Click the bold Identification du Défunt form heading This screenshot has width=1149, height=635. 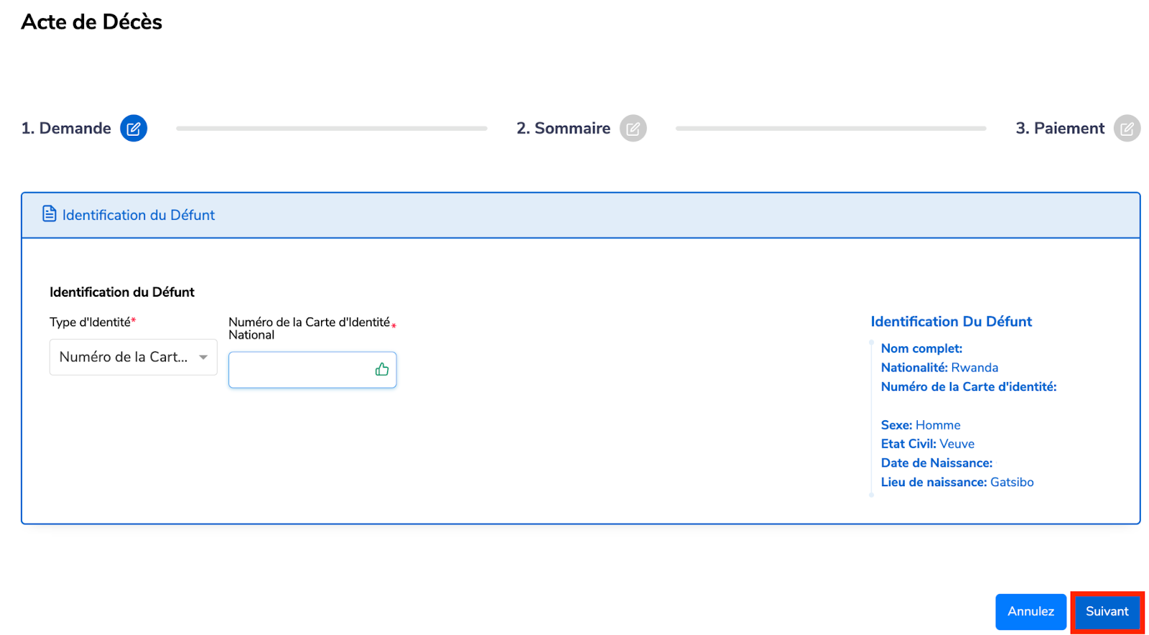coord(122,292)
